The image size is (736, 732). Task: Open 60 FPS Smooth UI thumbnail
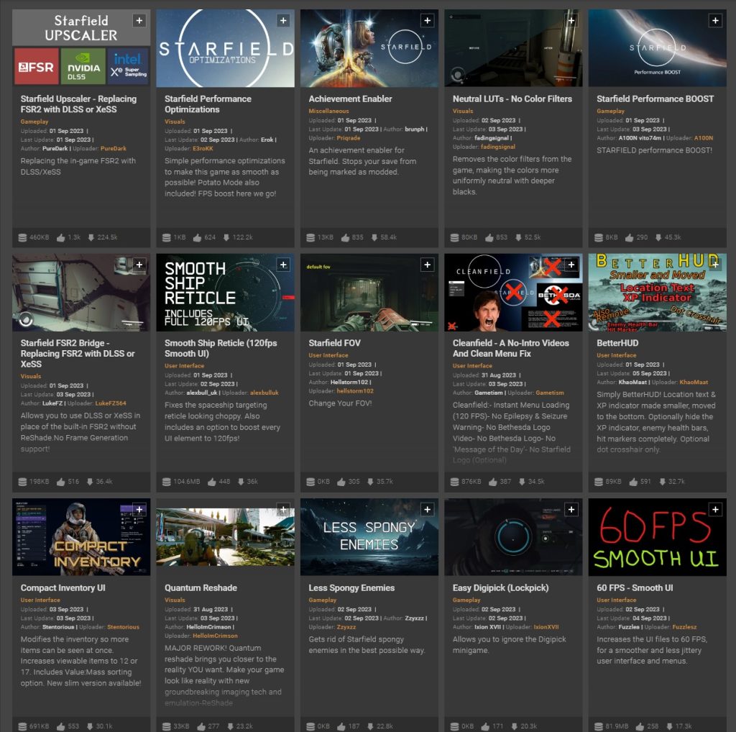657,537
